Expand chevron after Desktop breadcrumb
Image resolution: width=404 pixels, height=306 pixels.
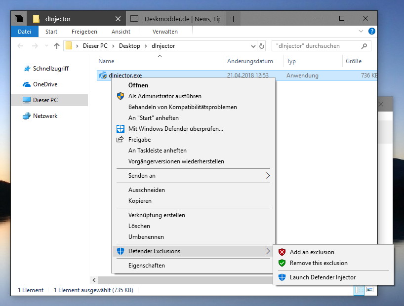(x=146, y=46)
